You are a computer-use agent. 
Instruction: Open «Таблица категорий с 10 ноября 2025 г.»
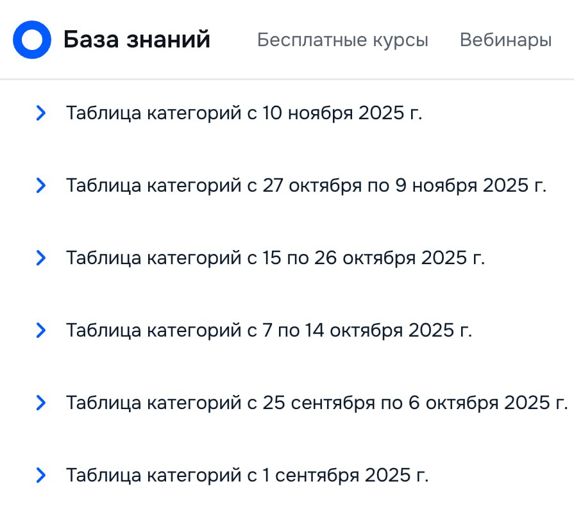coord(244,113)
